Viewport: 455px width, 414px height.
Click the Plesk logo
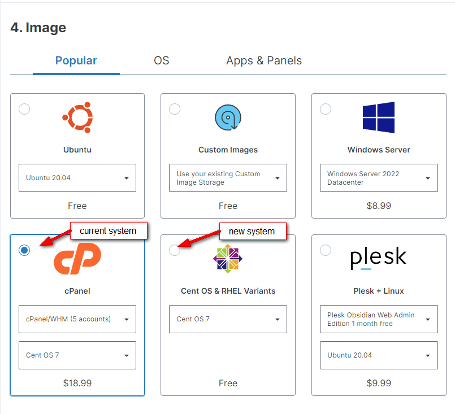click(x=379, y=259)
